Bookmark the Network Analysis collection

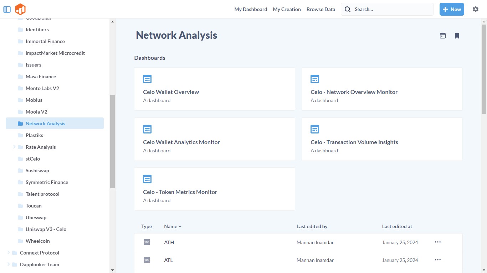click(x=457, y=36)
